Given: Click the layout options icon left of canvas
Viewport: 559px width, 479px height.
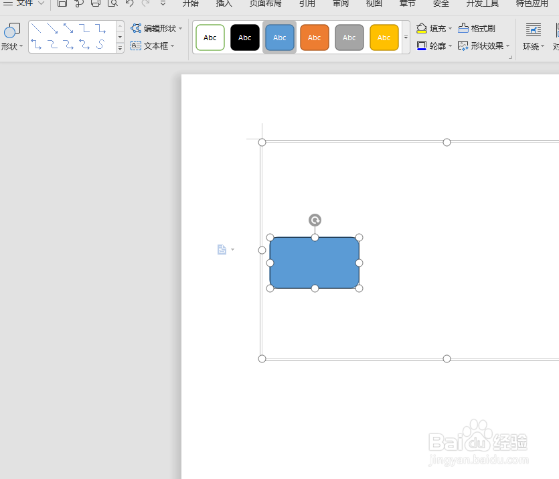Looking at the screenshot, I should point(222,249).
